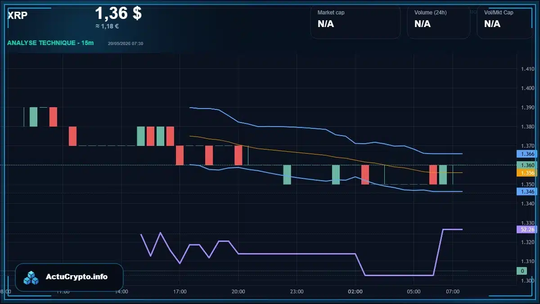Click the 20/05/2026 07:30 timestamp
This screenshot has width=540, height=304.
tap(126, 43)
